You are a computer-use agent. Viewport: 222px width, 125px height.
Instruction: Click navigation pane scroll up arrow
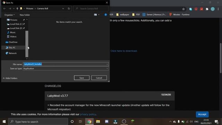27,19
